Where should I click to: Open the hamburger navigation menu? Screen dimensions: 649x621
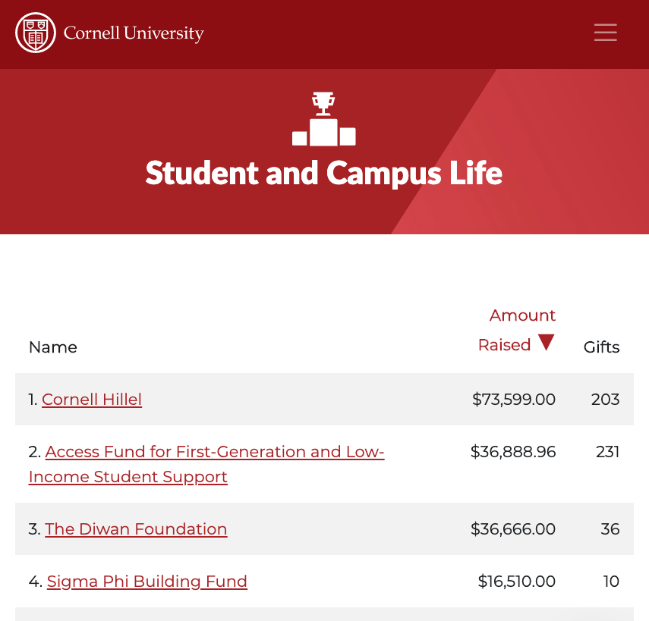(605, 33)
